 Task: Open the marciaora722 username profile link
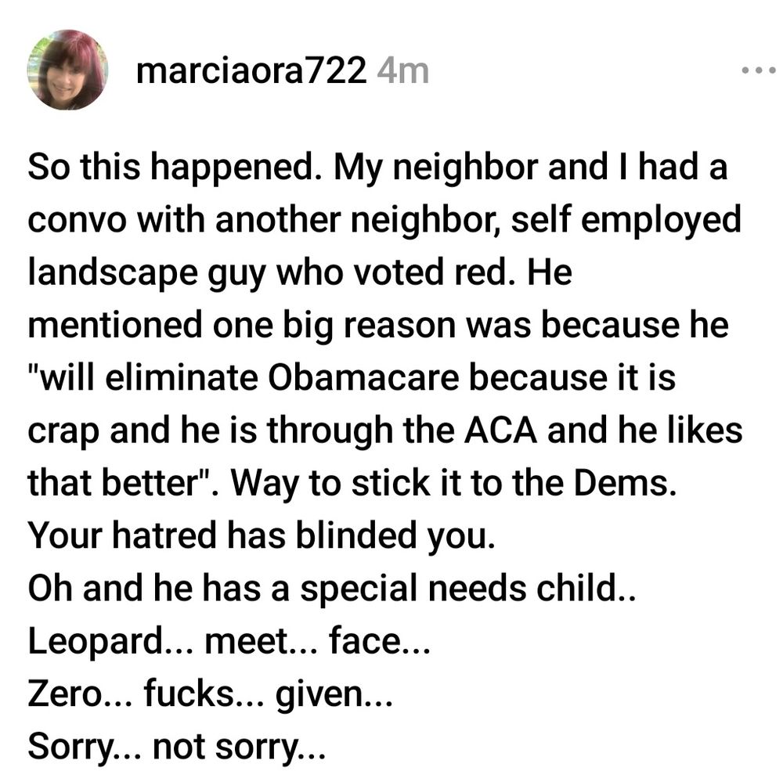[251, 71]
